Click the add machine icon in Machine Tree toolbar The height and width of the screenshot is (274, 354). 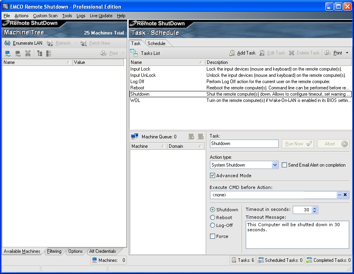(8, 53)
